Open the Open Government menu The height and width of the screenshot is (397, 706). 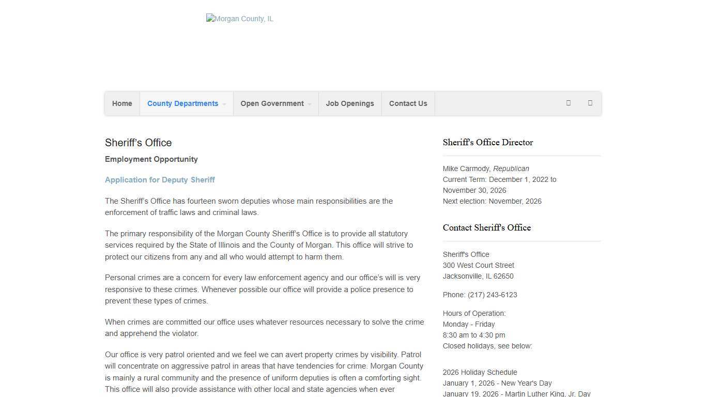coord(272,103)
